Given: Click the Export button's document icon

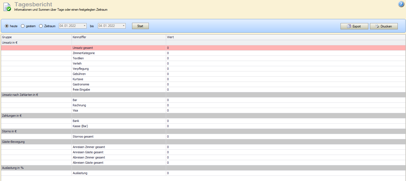Looking at the screenshot, I should point(349,26).
